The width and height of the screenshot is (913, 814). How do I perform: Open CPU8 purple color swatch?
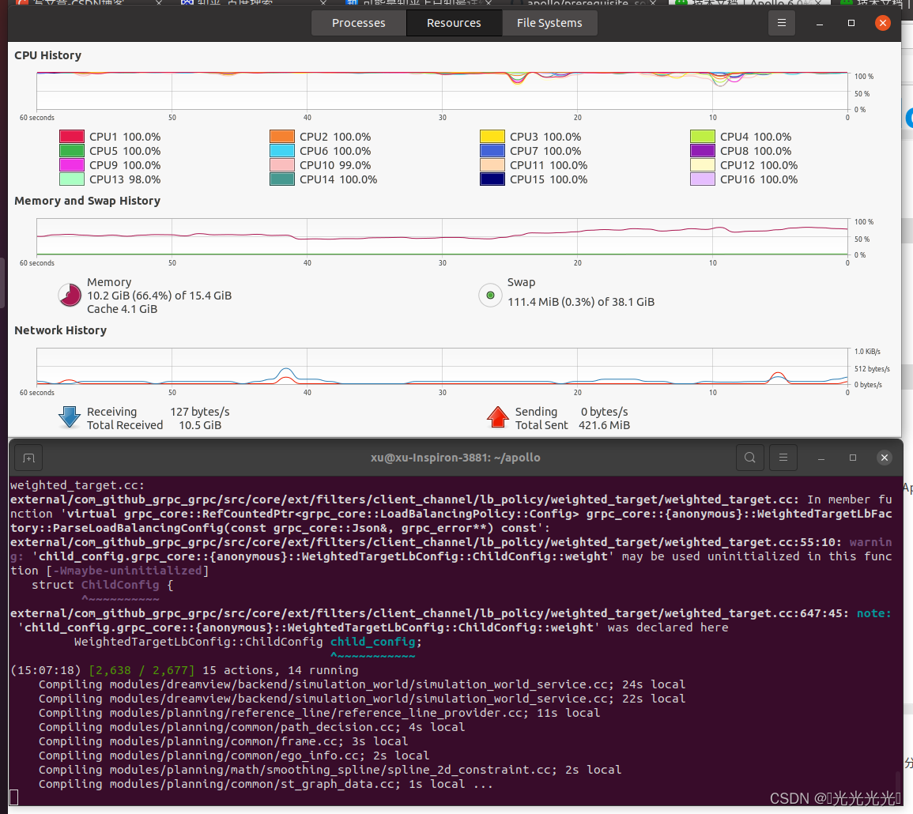pyautogui.click(x=702, y=151)
